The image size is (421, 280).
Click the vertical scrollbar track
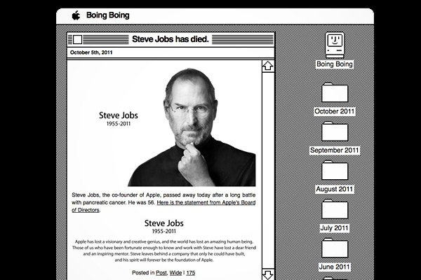pyautogui.click(x=268, y=170)
